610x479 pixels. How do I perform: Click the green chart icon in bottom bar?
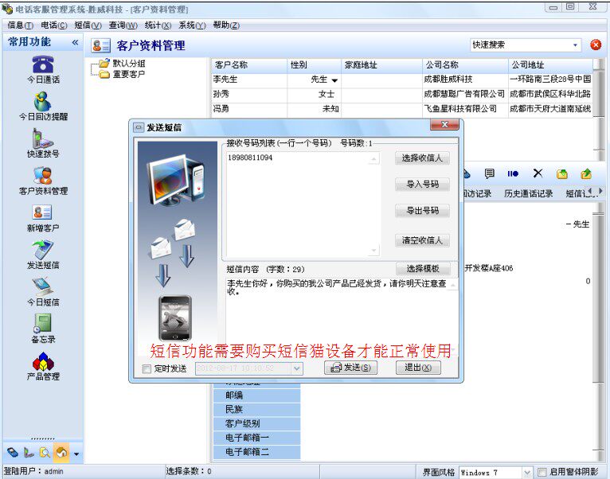pos(29,453)
